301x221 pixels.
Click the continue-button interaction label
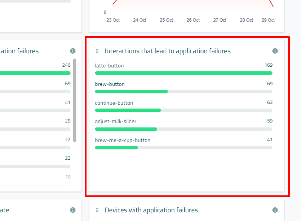click(114, 103)
